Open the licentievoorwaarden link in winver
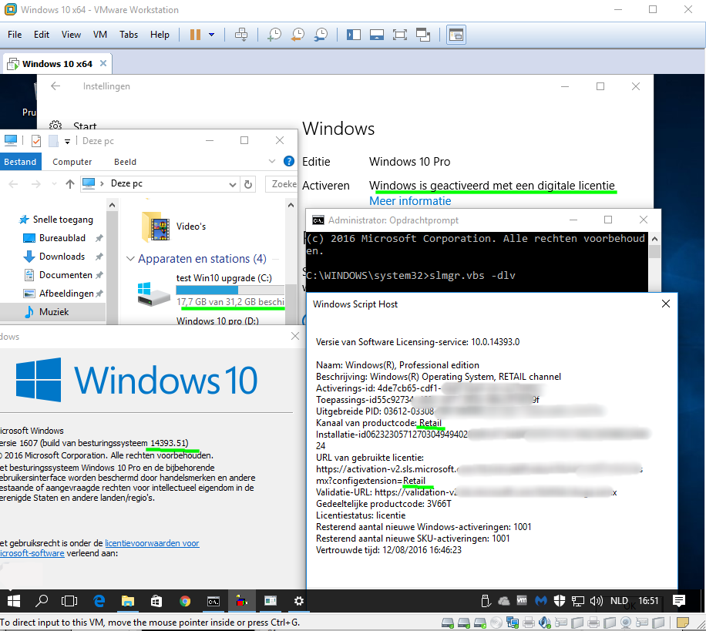This screenshot has height=631, width=706. [152, 543]
